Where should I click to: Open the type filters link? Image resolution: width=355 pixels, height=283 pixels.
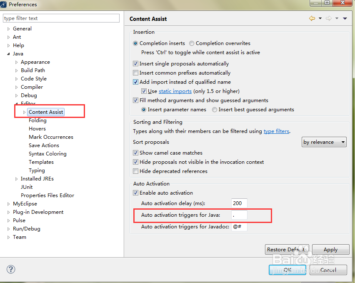click(x=276, y=131)
